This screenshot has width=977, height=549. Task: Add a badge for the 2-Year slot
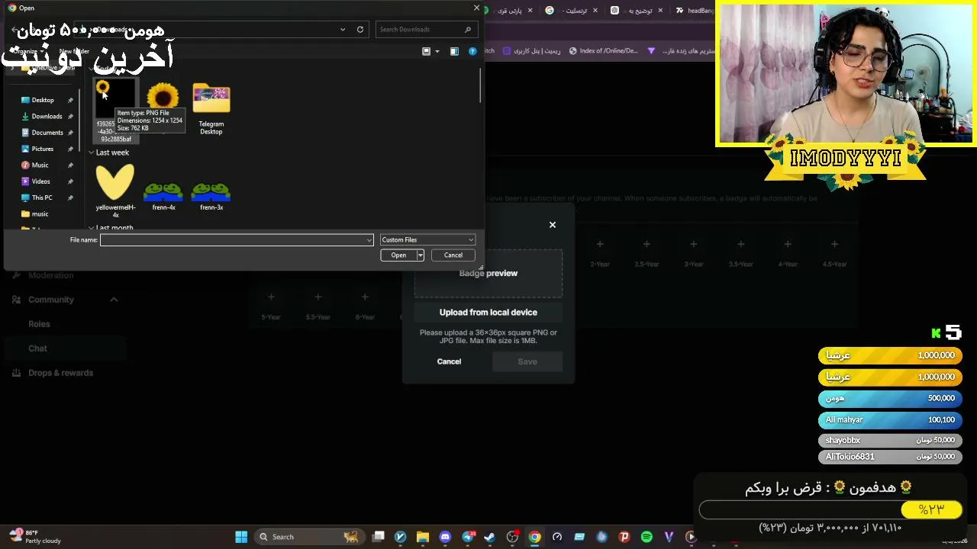tap(600, 244)
